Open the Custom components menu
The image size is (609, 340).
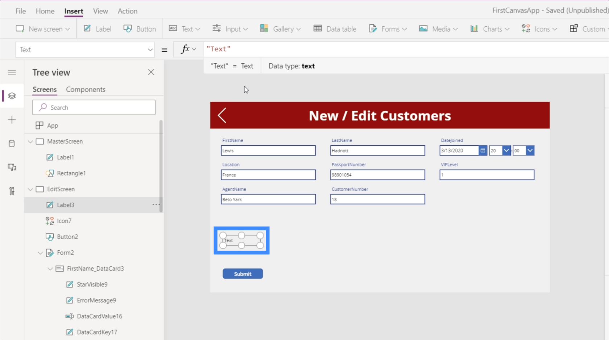(589, 29)
